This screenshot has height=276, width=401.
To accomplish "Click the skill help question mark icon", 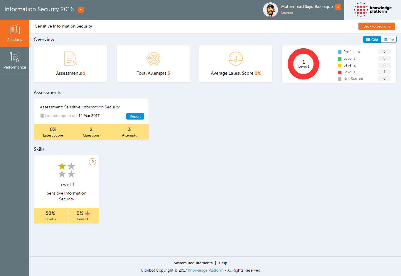I will tap(92, 162).
